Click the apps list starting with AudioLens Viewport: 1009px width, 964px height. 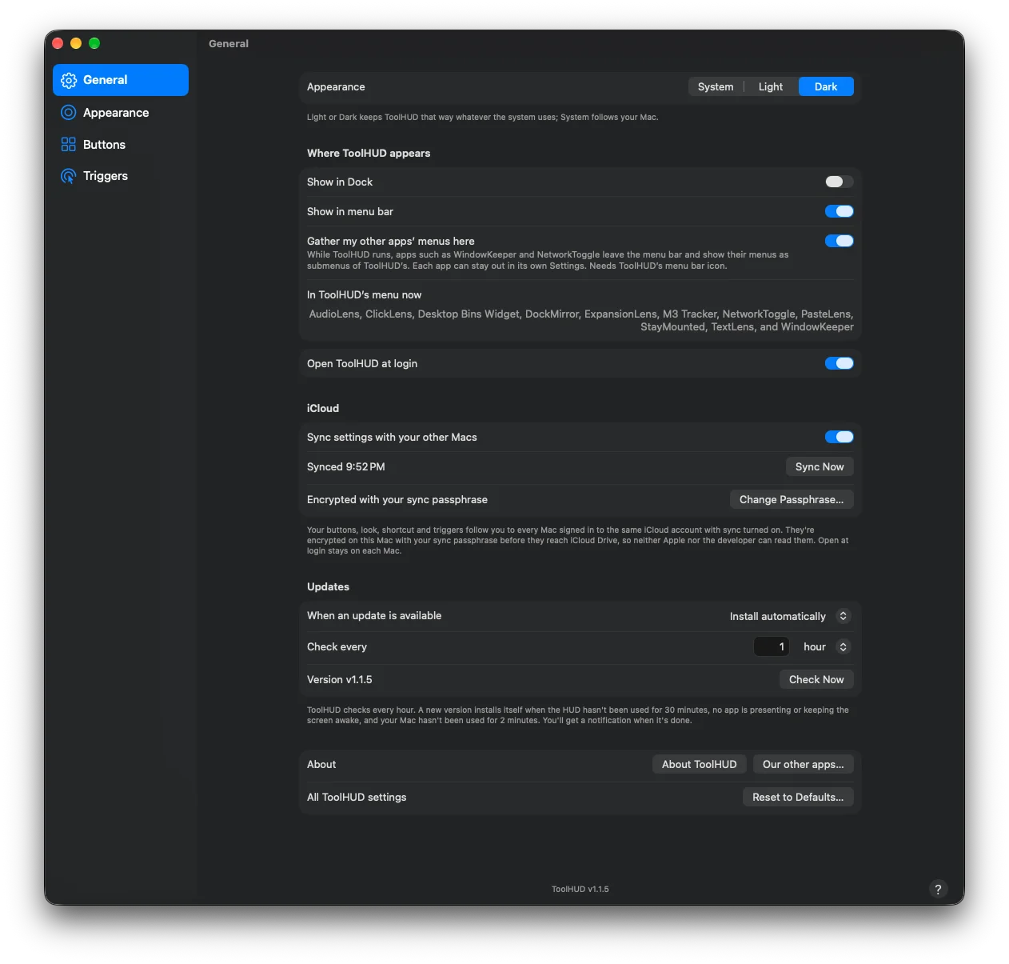(581, 320)
